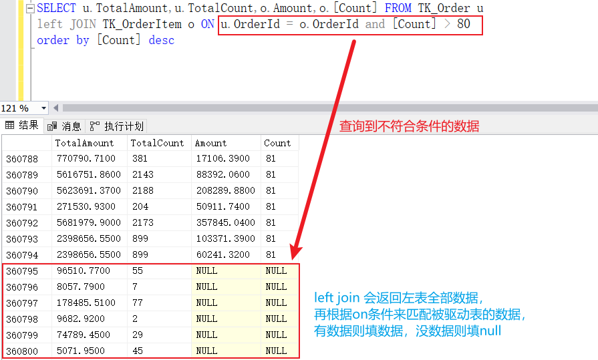
Task: Click the TotalCount cell 2173
Action: coord(160,222)
